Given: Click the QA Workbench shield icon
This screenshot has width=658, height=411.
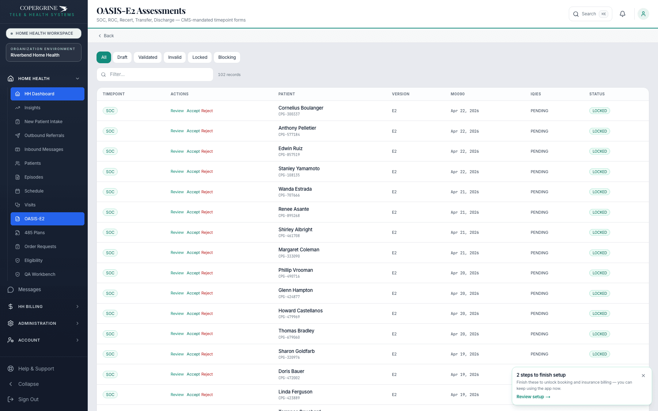Looking at the screenshot, I should [18, 274].
